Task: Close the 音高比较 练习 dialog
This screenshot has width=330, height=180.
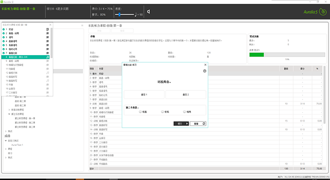Action: click(206, 65)
